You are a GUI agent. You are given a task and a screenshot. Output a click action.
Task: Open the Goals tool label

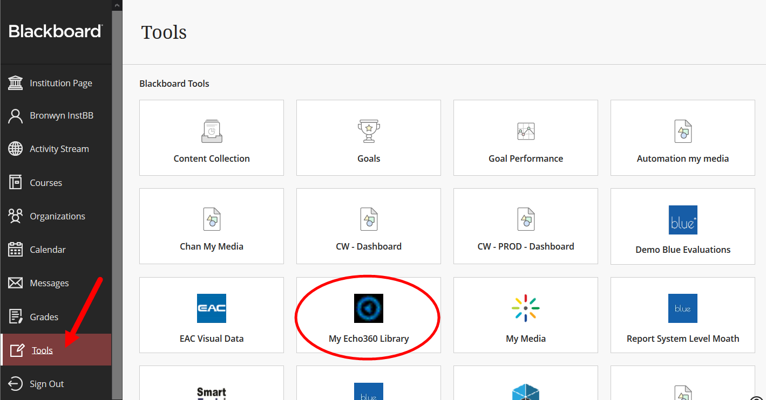tap(369, 158)
